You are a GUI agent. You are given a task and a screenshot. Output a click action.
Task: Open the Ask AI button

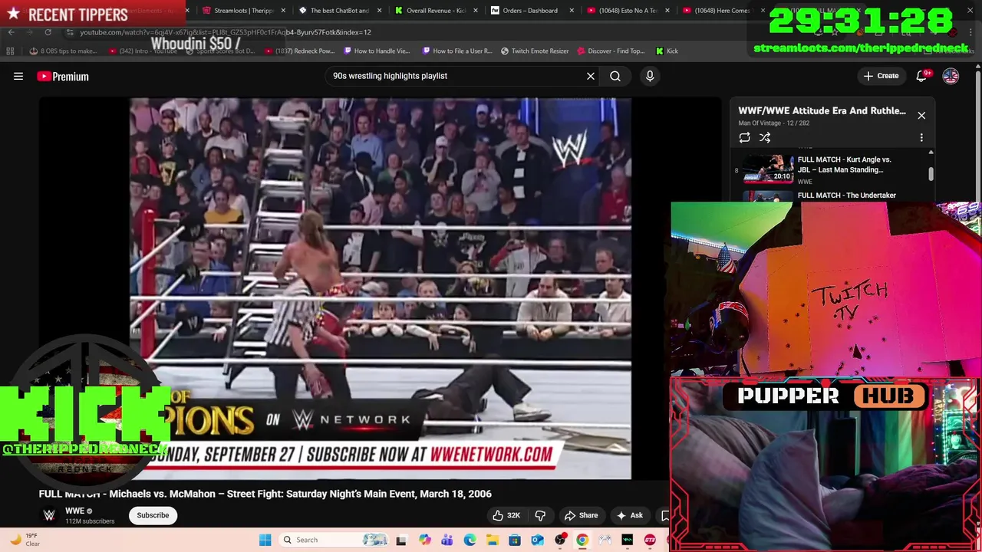pyautogui.click(x=629, y=515)
